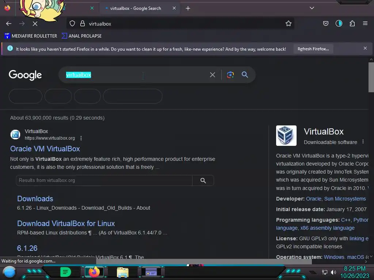View site security via the padlock icon
The height and width of the screenshot is (280, 374).
(83, 24)
